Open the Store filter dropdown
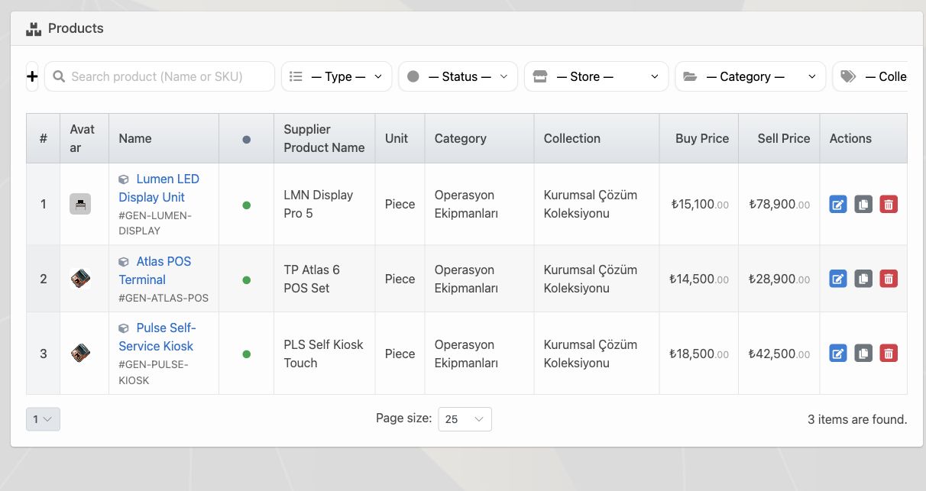The height and width of the screenshot is (491, 926). point(596,76)
